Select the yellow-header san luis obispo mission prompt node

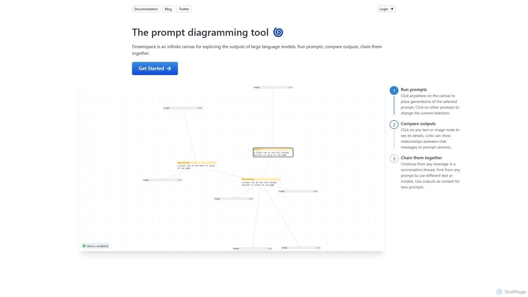pyautogui.click(x=261, y=182)
